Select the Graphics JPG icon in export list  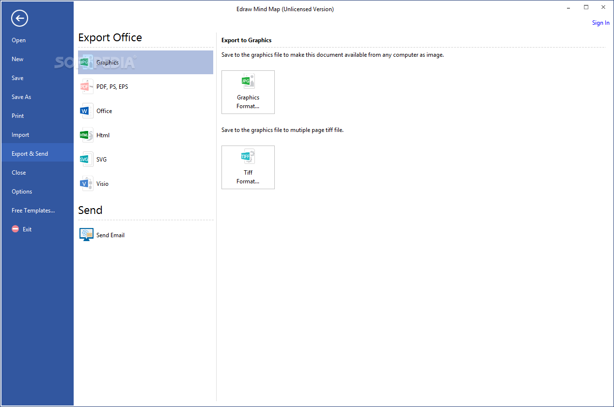(x=86, y=62)
